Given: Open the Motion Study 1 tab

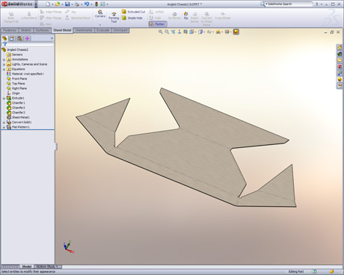Looking at the screenshot, I should (x=47, y=267).
